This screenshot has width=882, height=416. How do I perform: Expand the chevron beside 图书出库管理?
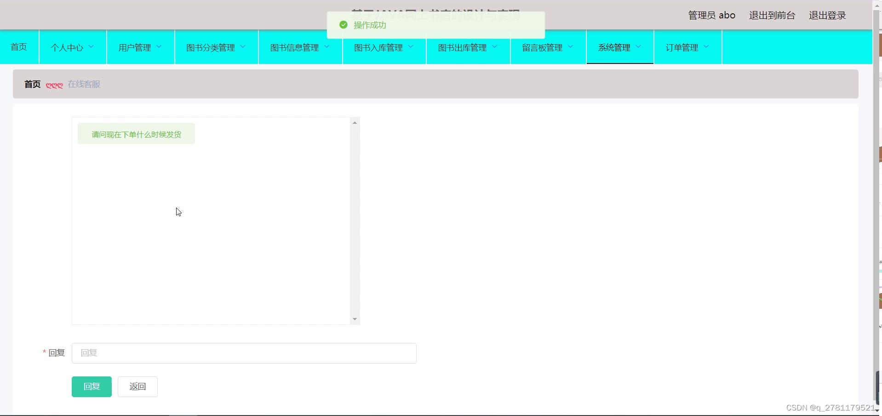tap(495, 46)
